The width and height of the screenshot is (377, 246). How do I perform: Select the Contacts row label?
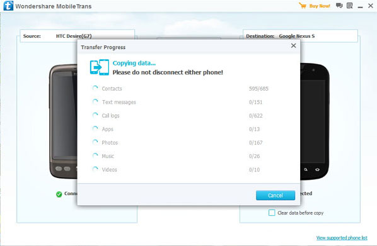point(112,89)
